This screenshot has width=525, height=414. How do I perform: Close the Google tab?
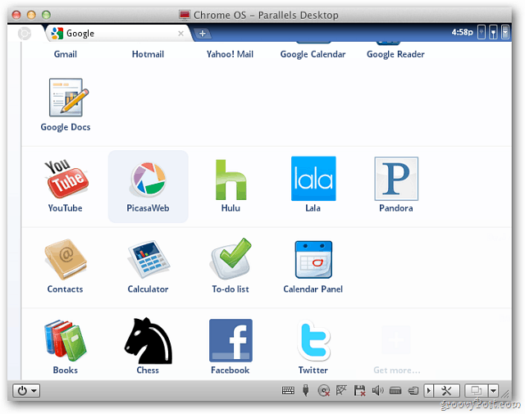pyautogui.click(x=180, y=34)
